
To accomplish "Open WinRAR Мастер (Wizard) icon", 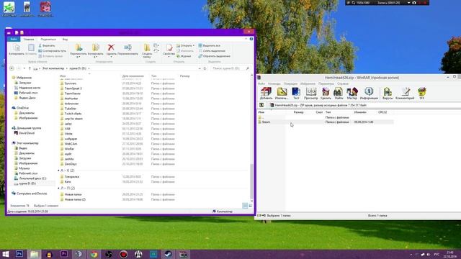I will [352, 94].
